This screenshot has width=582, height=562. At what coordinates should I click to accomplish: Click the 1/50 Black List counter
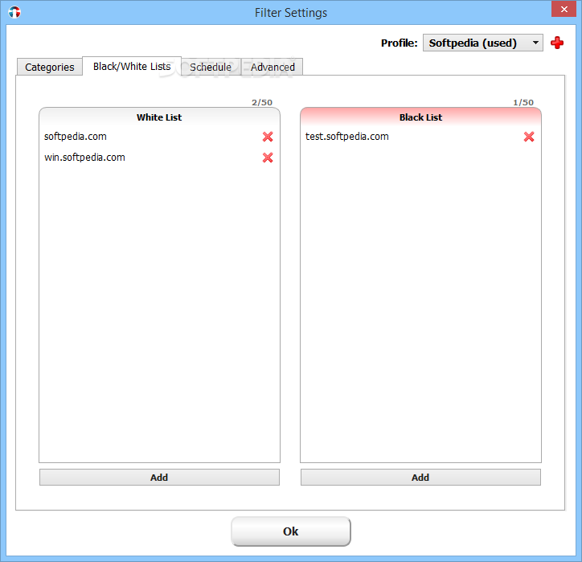point(523,102)
